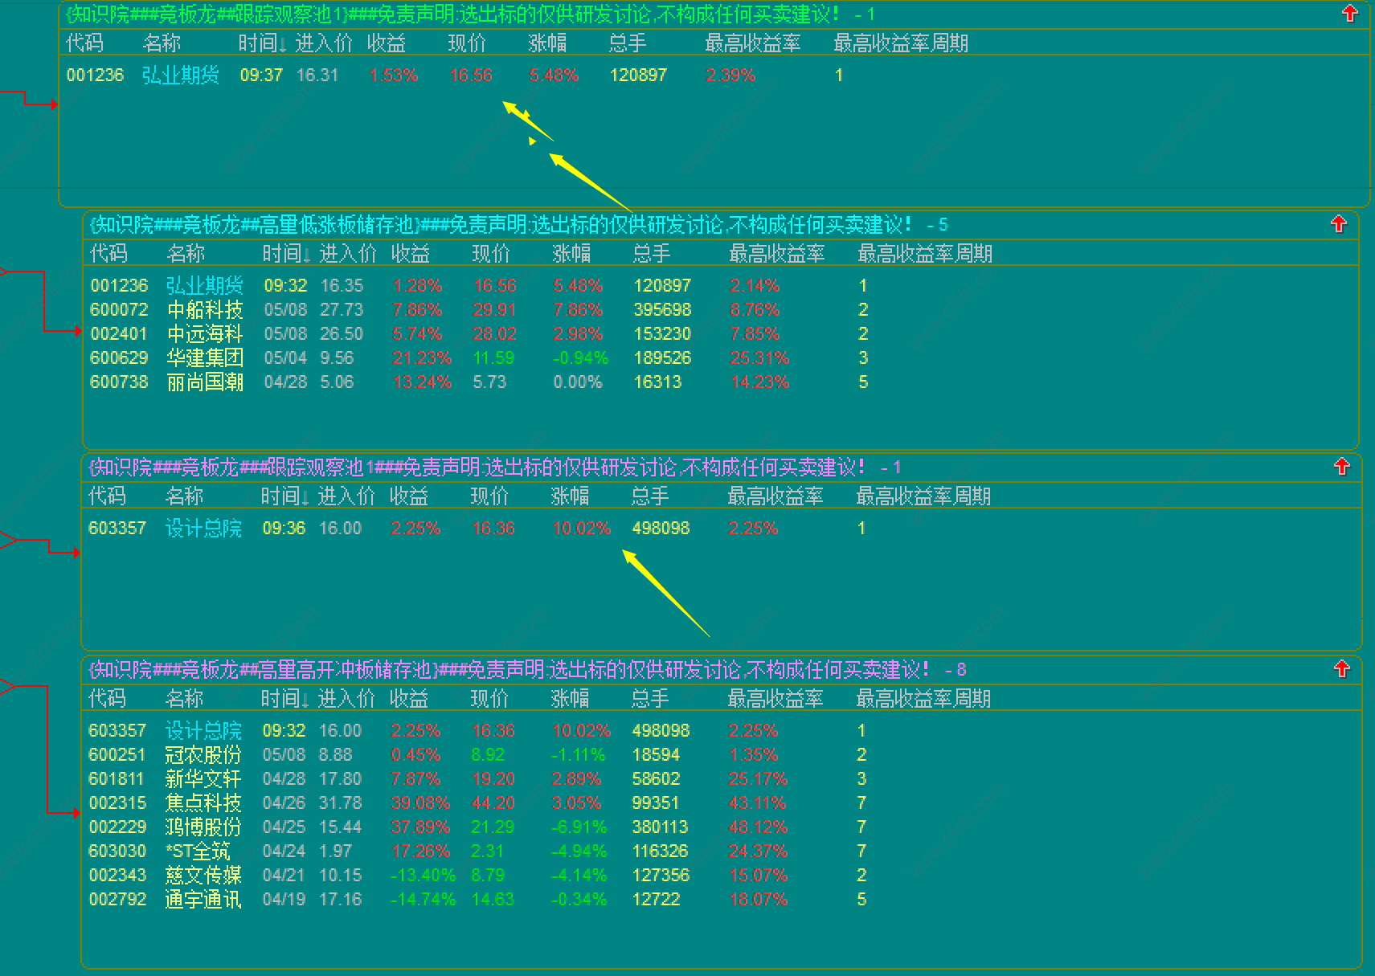Select 冠农股份 row name
1375x976 pixels.
point(203,755)
